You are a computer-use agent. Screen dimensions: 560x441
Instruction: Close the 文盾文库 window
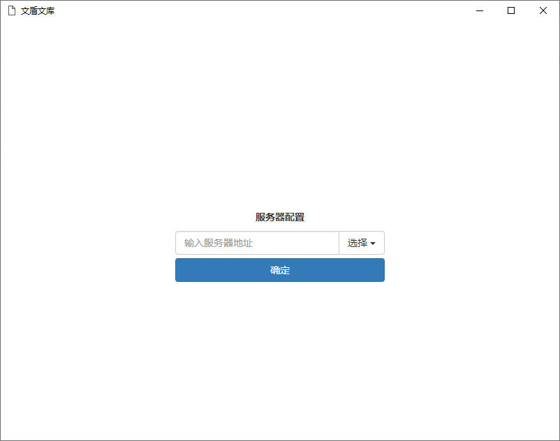(x=543, y=10)
